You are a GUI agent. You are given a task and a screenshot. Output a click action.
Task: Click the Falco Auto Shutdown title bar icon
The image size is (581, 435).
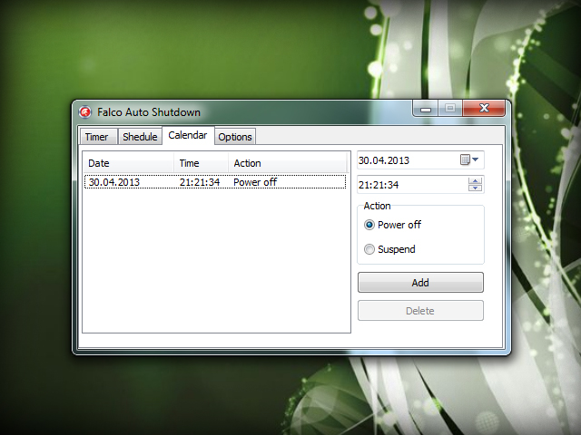86,112
